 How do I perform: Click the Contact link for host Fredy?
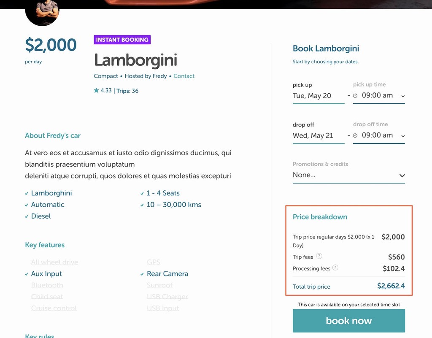pyautogui.click(x=184, y=76)
